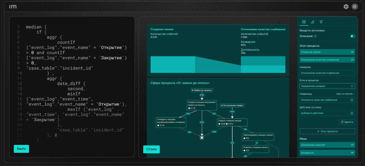This screenshot has width=365, height=166.
Task: Add a new stage with Этап процесса button
Action: tap(327, 131)
